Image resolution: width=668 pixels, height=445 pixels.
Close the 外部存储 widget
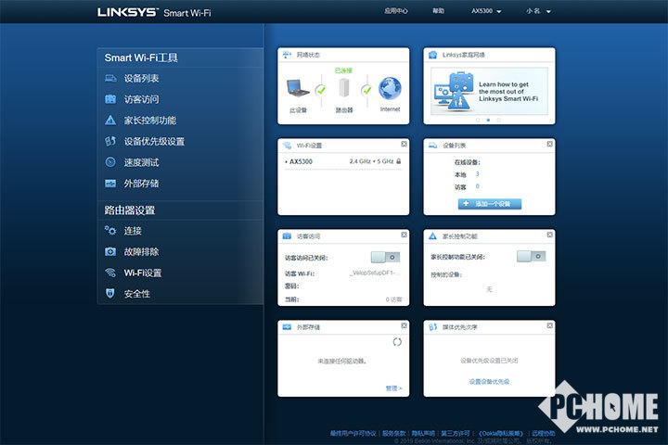[404, 325]
